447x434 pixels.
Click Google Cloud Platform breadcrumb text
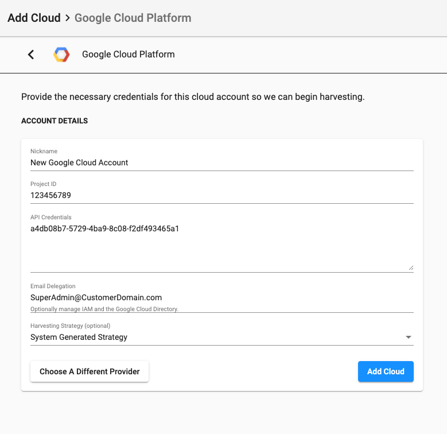(x=133, y=18)
